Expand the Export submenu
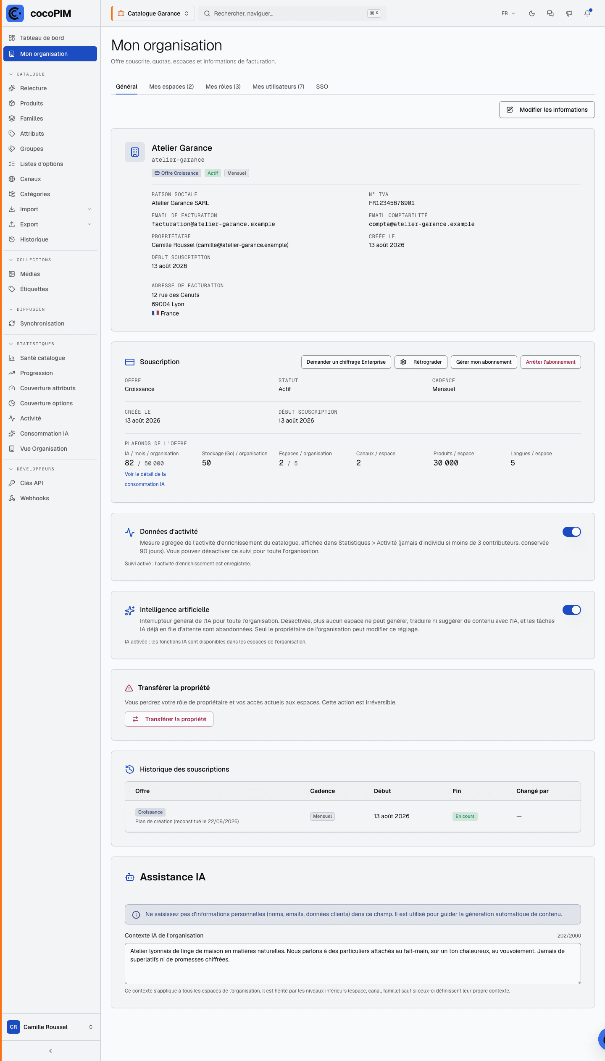Screen dimensions: 605x1061 [50, 224]
